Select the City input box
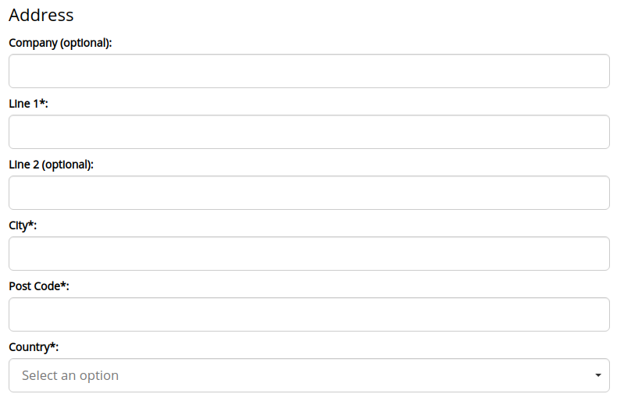This screenshot has width=617, height=401. pos(308,254)
